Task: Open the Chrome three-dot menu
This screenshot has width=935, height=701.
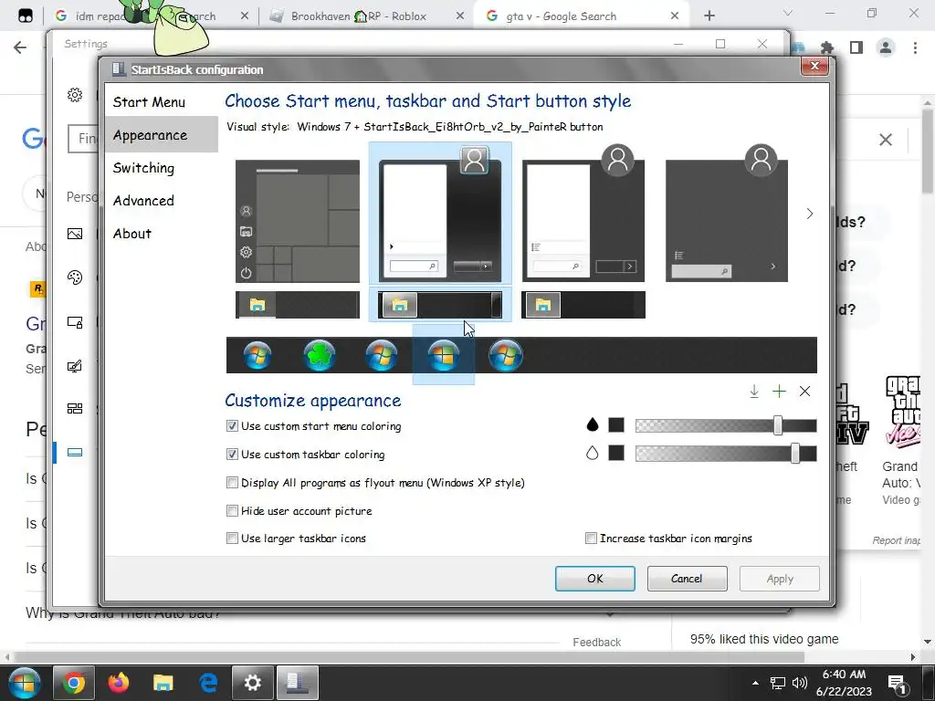Action: click(915, 47)
